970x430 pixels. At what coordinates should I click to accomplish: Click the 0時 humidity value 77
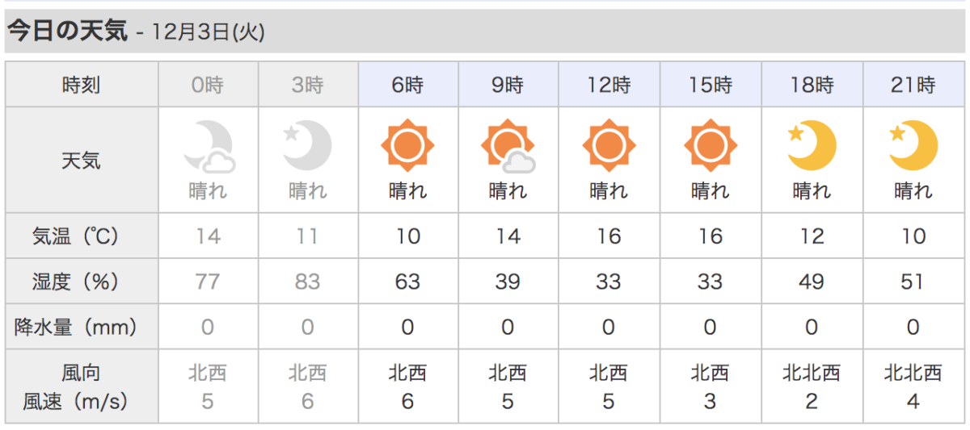click(x=208, y=282)
